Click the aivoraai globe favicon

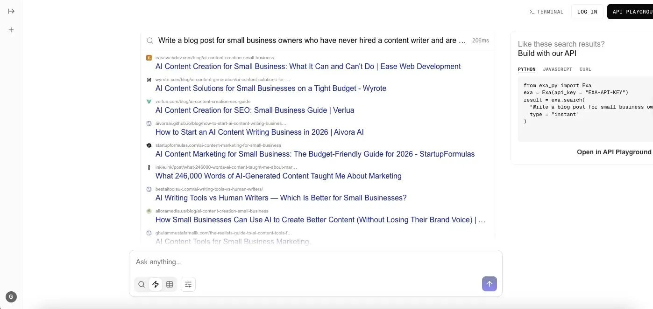pyautogui.click(x=149, y=124)
